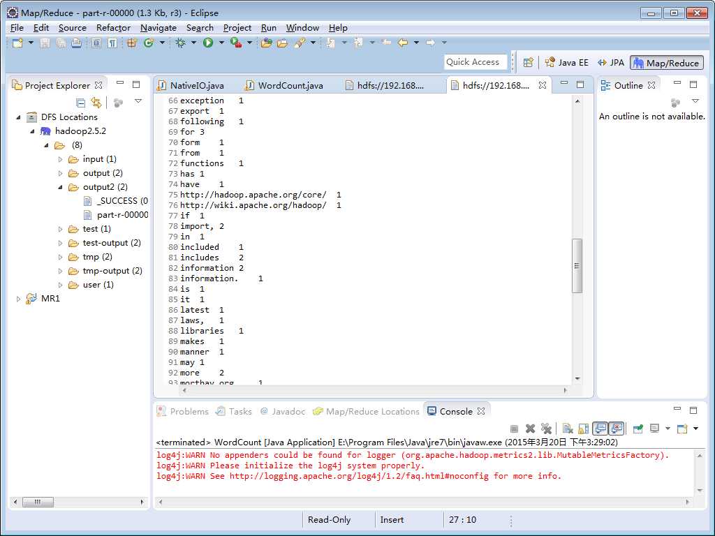Click Remove All Terminated Launches icon
Screen dimensions: 715x536
(546, 429)
